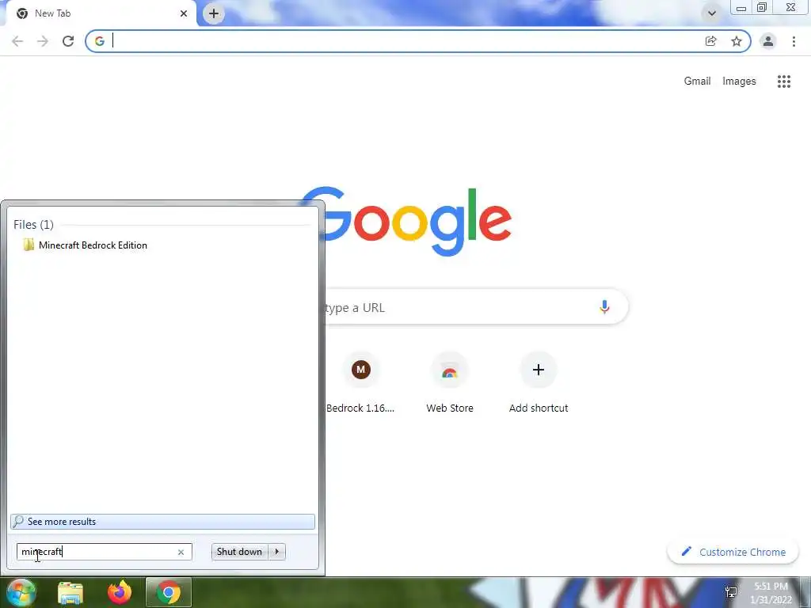
Task: Open the Google apps grid
Action: coord(784,82)
